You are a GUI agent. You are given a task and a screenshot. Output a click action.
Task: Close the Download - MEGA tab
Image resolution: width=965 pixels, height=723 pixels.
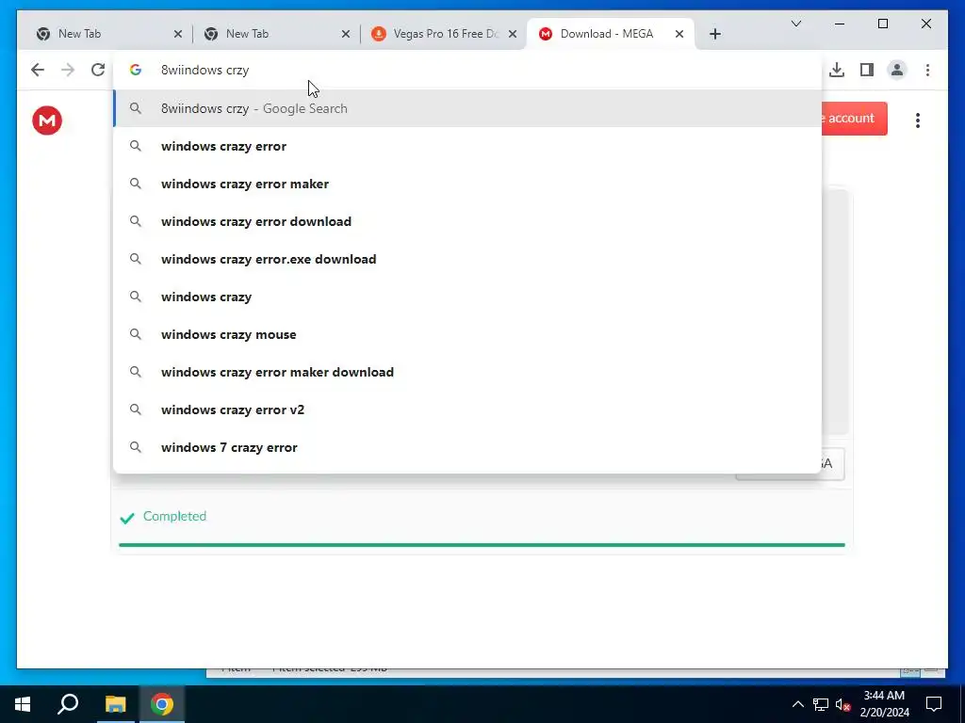[679, 34]
